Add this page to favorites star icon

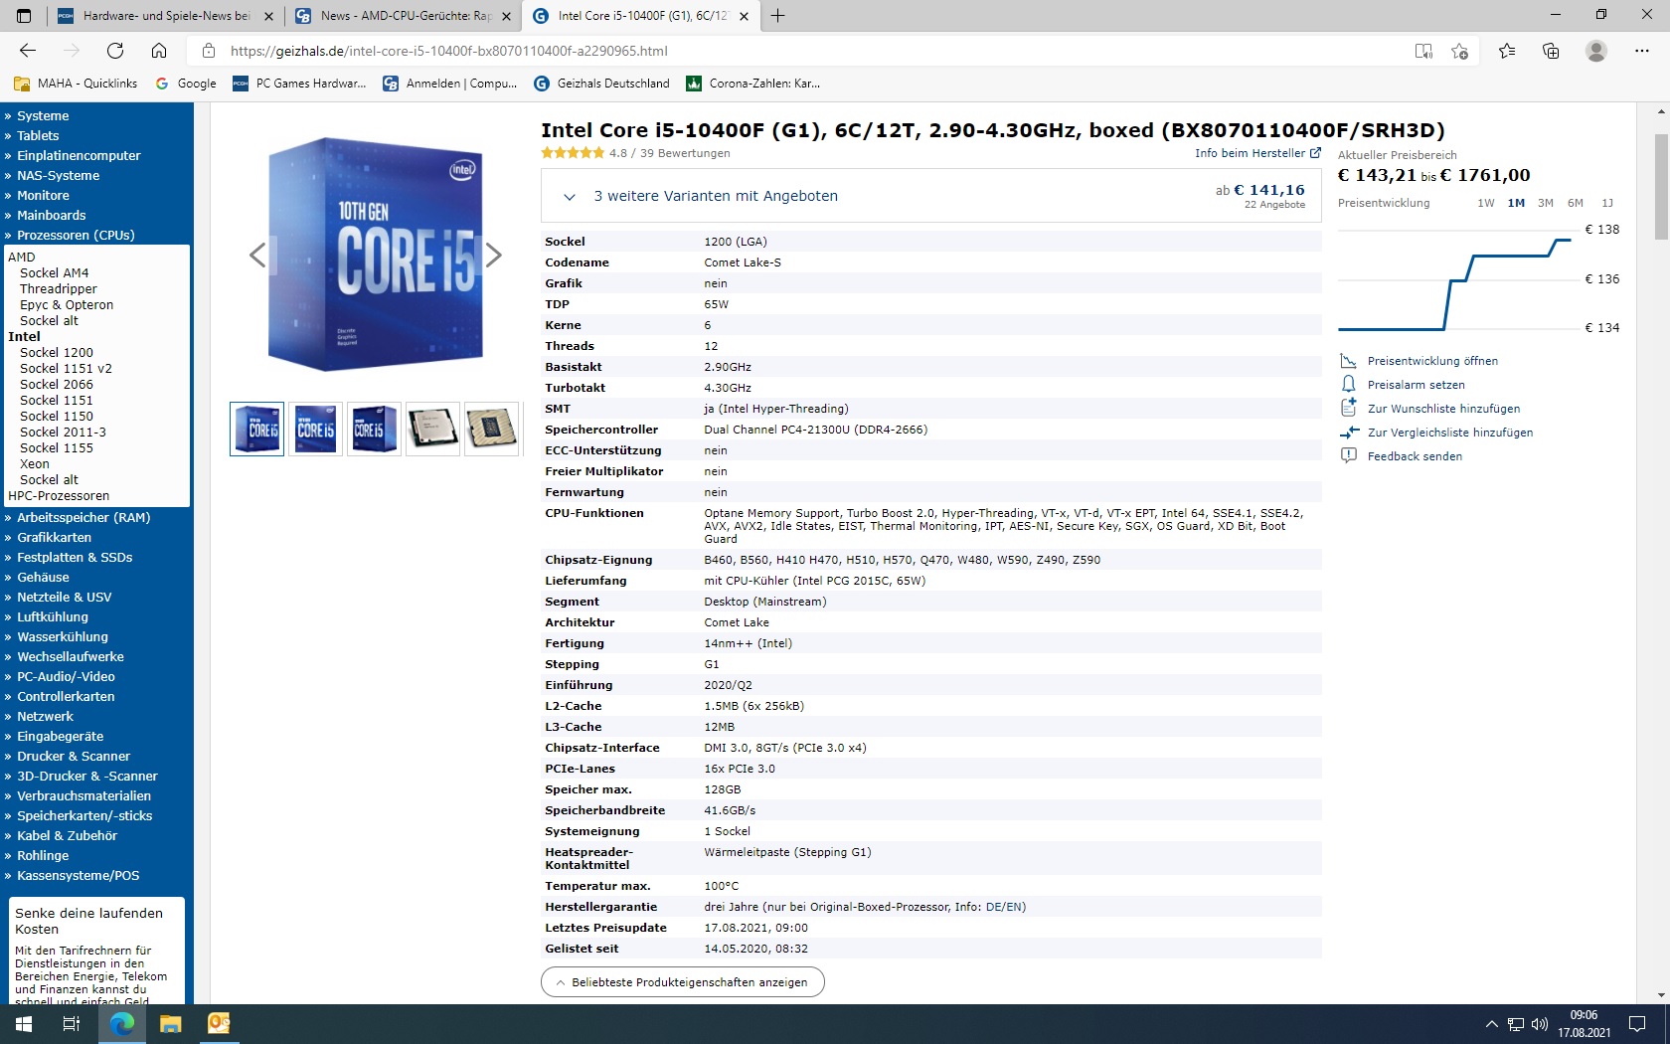tap(1459, 51)
